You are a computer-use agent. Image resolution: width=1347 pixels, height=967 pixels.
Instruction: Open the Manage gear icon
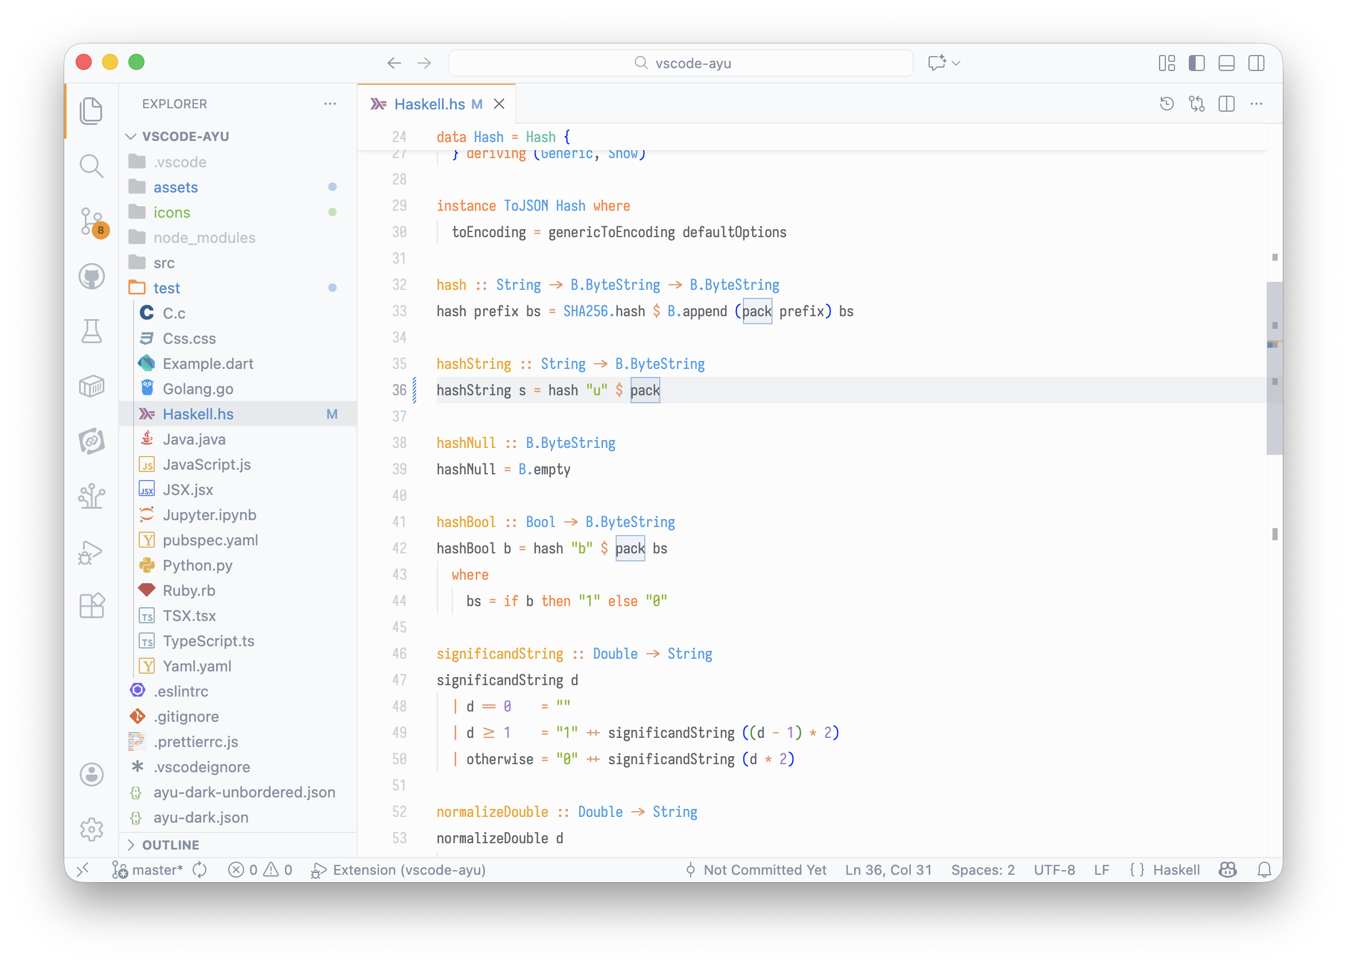92,829
